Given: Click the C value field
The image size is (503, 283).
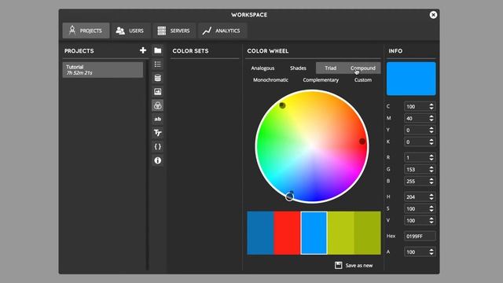Looking at the screenshot, I should (x=420, y=107).
